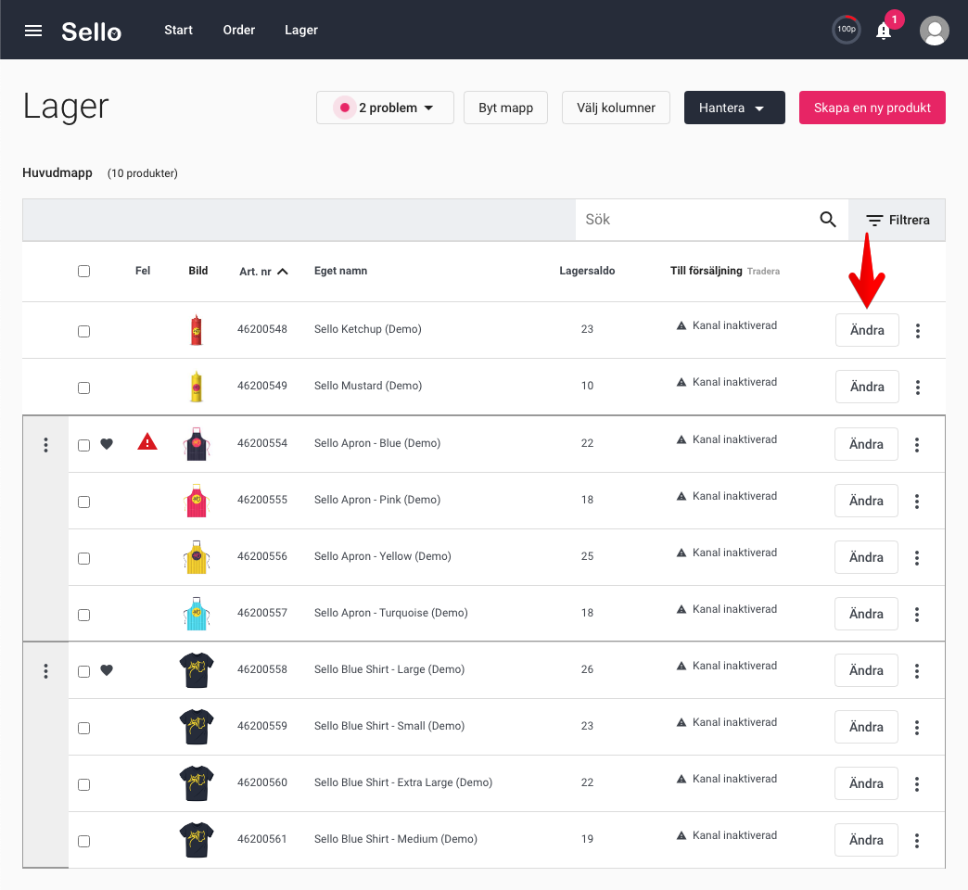Select the Sello Mustard row checkbox
This screenshot has width=968, height=890.
(84, 388)
